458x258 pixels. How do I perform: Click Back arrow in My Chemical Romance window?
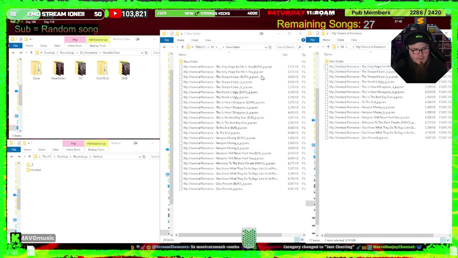pos(310,47)
